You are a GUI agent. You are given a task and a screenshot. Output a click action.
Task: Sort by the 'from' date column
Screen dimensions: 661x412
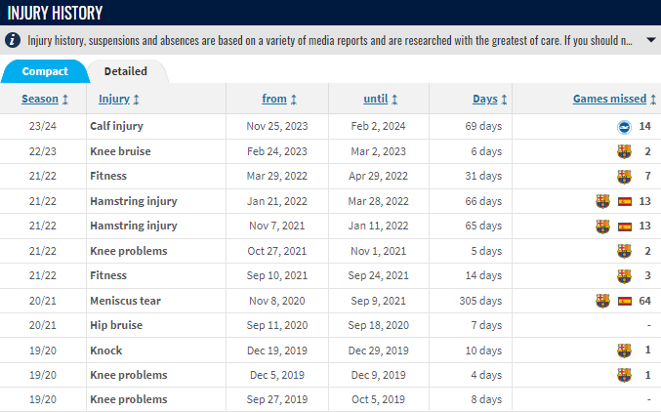(x=274, y=99)
